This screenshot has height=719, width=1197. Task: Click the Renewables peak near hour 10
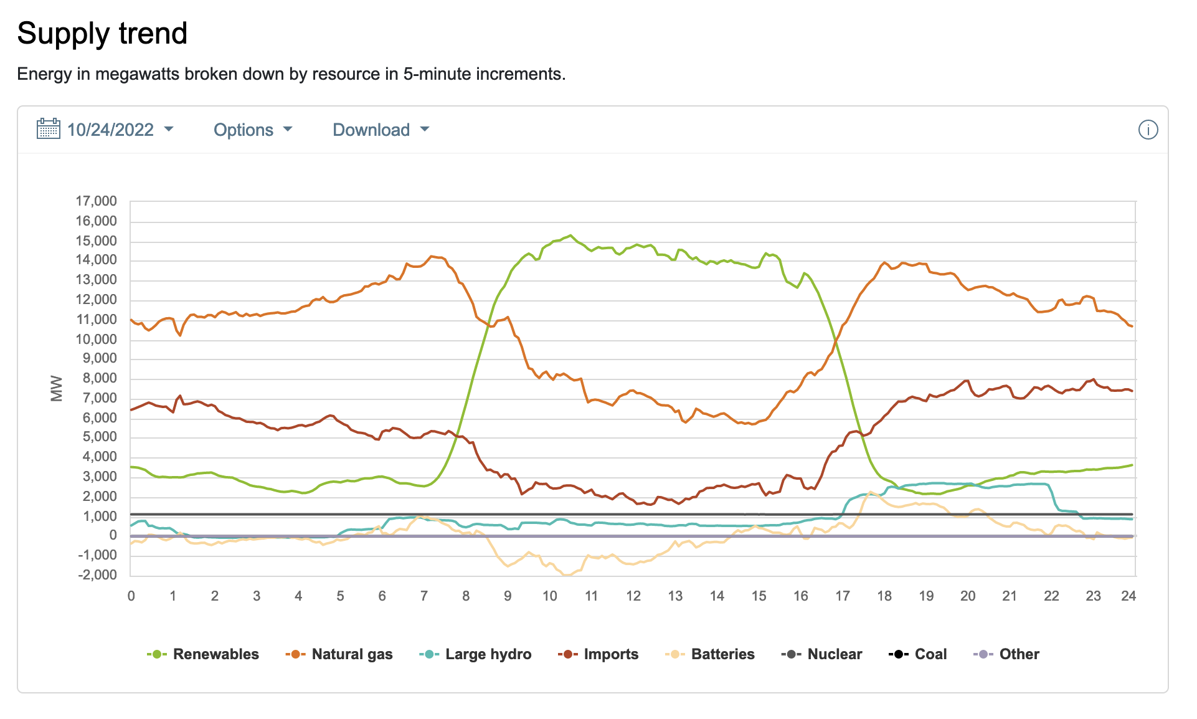point(570,236)
